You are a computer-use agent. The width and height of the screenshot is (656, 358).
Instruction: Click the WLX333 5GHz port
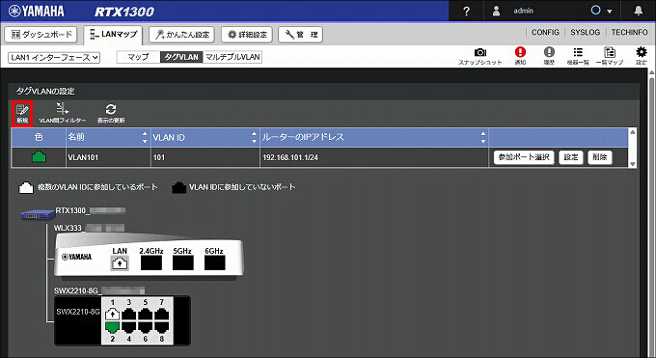click(x=183, y=263)
